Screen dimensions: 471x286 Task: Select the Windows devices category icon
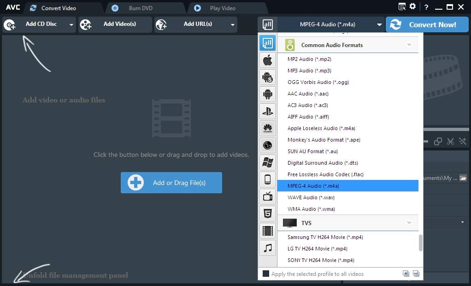coord(267,162)
